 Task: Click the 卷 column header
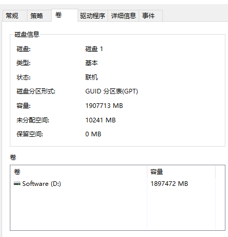pyautogui.click(x=79, y=172)
